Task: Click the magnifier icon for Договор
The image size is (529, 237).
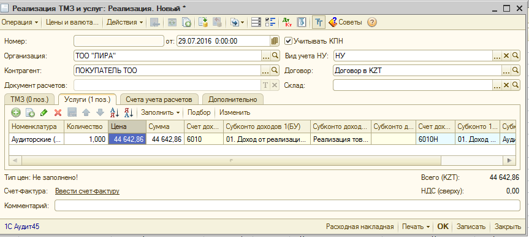Action: point(515,71)
